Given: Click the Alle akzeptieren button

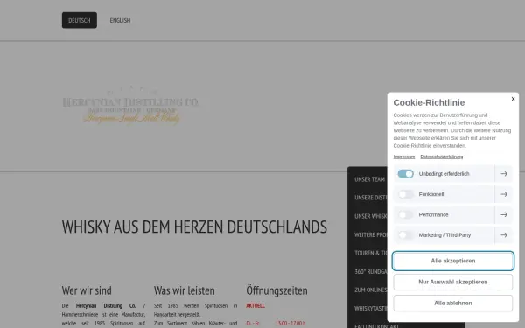Looking at the screenshot, I should pyautogui.click(x=453, y=261).
